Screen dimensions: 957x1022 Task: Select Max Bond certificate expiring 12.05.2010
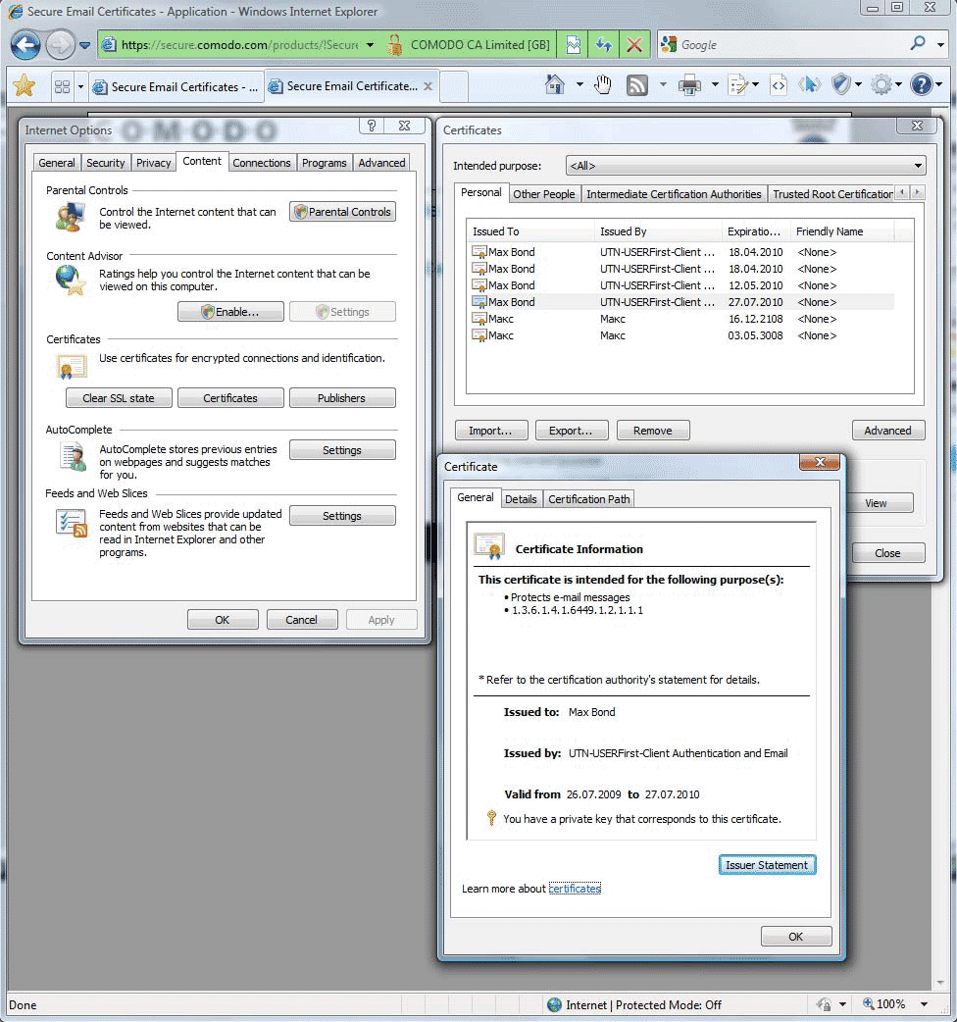682,285
